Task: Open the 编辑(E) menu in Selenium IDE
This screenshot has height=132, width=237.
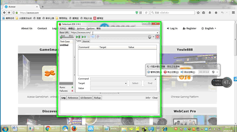Action: click(72, 28)
